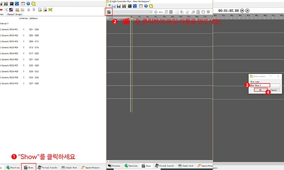Click the save as icon in left window
The image size is (284, 170).
6,4
